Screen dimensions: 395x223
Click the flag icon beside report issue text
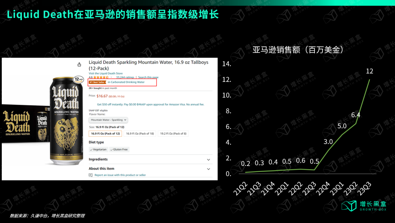[x=91, y=174]
